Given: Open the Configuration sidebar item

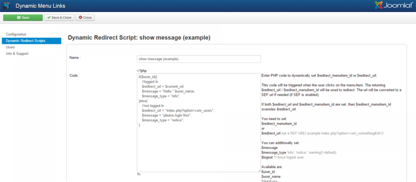Looking at the screenshot, I should [16, 34].
